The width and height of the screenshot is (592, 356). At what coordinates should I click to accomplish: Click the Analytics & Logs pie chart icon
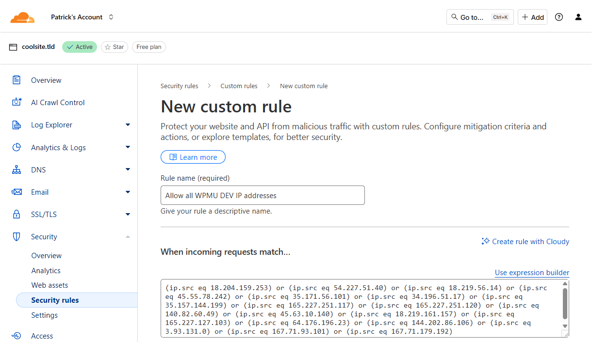tap(17, 147)
